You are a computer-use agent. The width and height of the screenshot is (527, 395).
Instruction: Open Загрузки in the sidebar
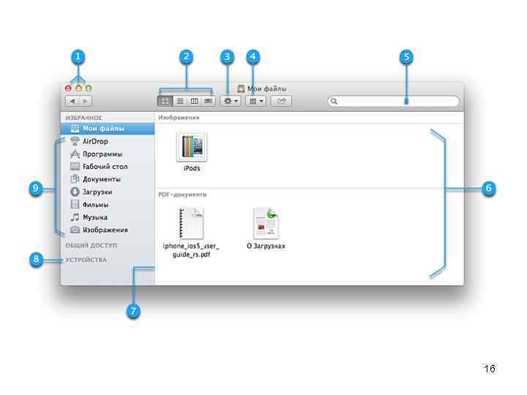[108, 192]
